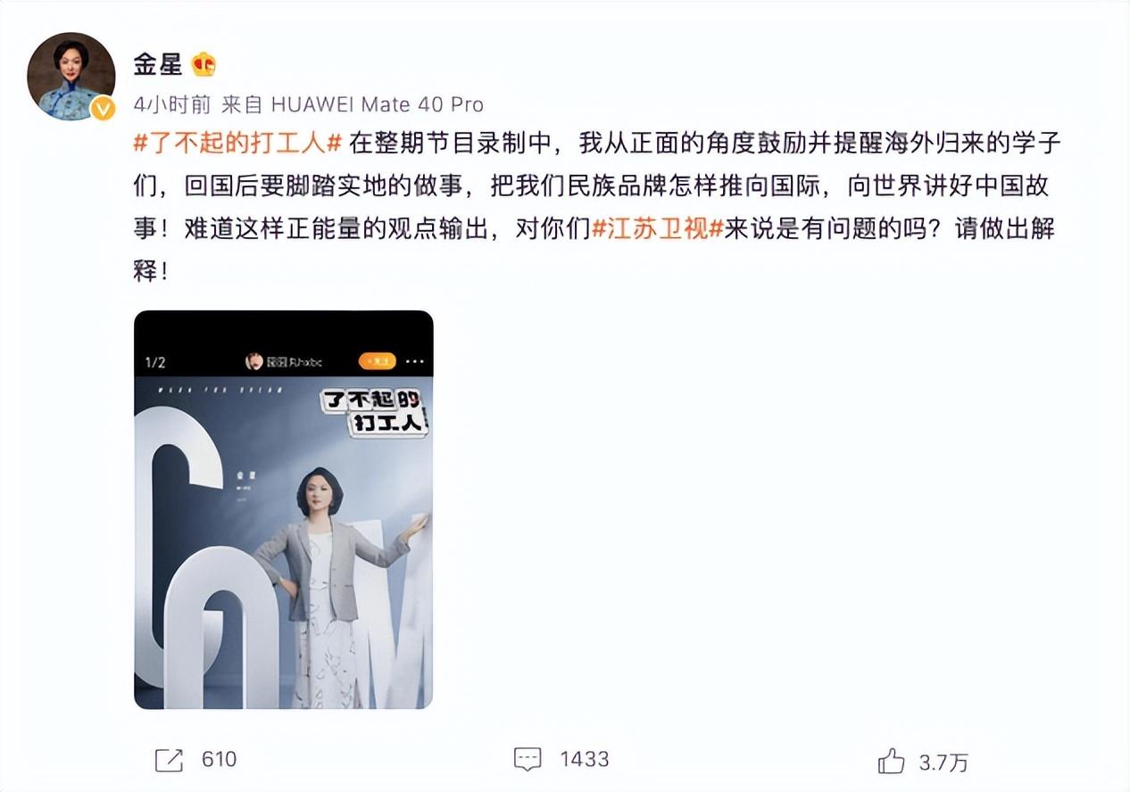Click the crown member icon beside 金星

(204, 64)
